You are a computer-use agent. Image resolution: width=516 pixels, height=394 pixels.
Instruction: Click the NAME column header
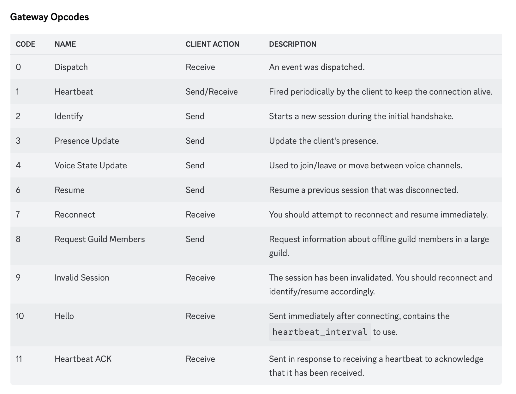pos(65,44)
